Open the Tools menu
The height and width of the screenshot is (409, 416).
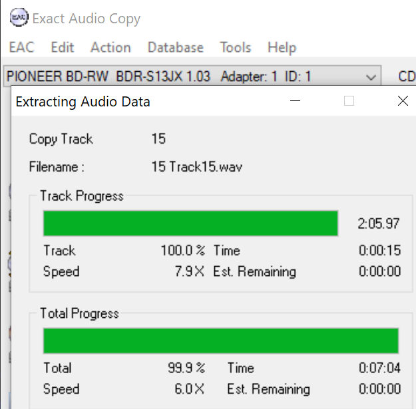236,47
